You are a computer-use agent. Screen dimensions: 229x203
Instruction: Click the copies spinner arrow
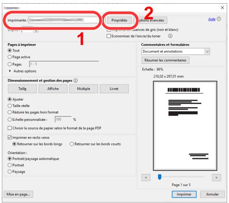tap(36, 31)
